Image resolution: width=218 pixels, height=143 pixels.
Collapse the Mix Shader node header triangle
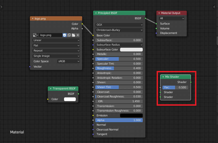tap(163, 77)
